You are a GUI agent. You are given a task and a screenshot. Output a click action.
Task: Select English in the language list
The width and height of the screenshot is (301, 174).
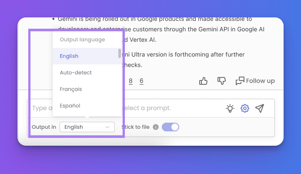tap(70, 56)
